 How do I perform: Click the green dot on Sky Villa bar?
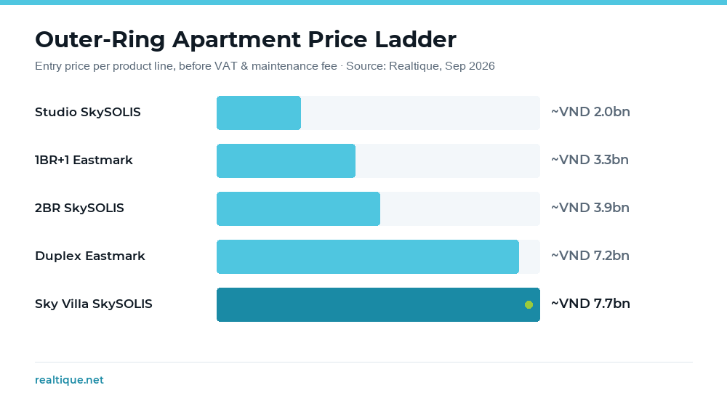(529, 304)
